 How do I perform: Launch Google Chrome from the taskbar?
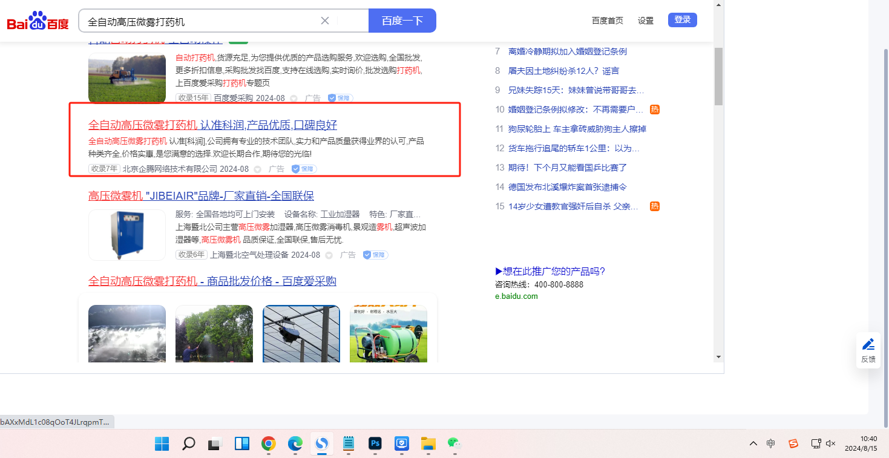click(x=269, y=444)
